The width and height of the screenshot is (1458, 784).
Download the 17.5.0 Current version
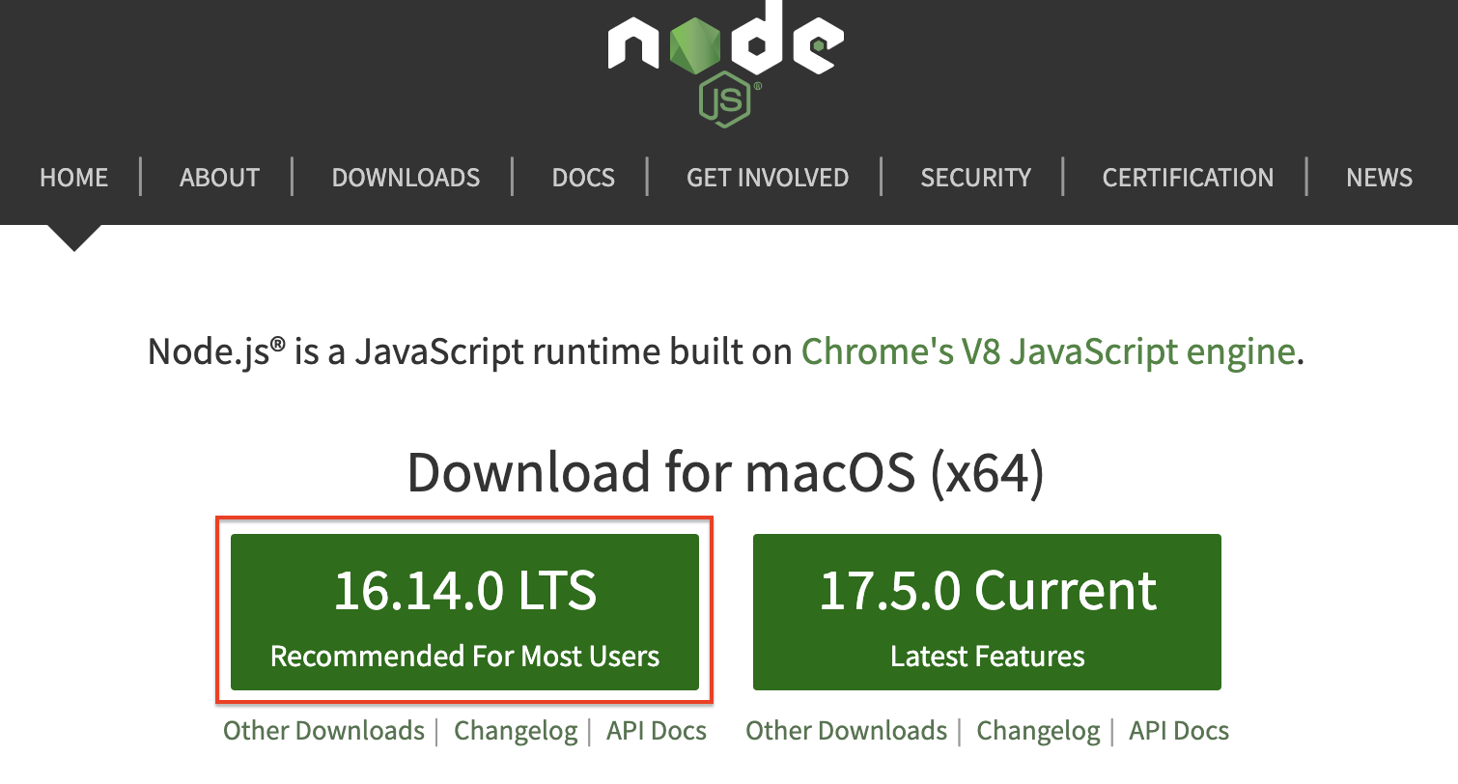click(x=987, y=612)
